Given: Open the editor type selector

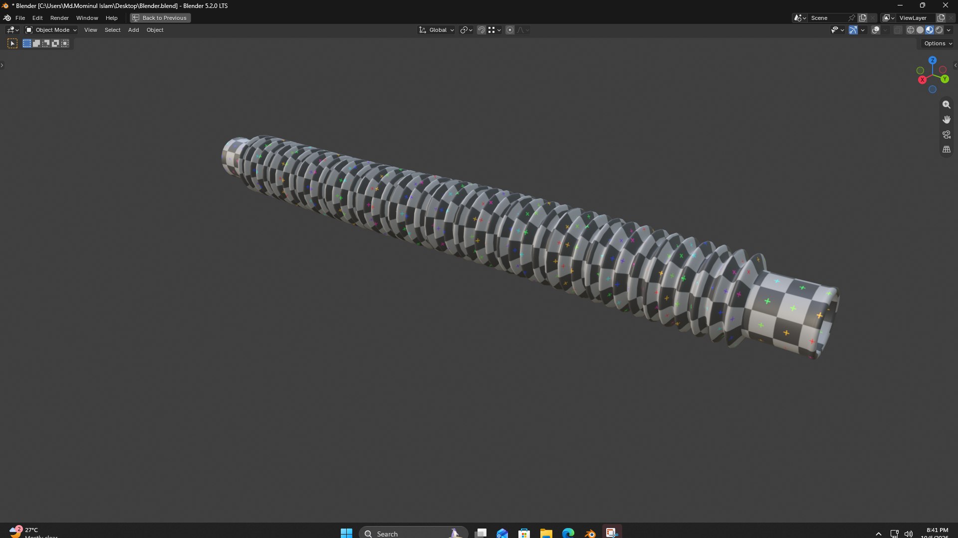Looking at the screenshot, I should tap(12, 30).
